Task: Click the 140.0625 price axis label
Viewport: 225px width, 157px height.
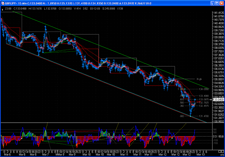Action: (219, 27)
